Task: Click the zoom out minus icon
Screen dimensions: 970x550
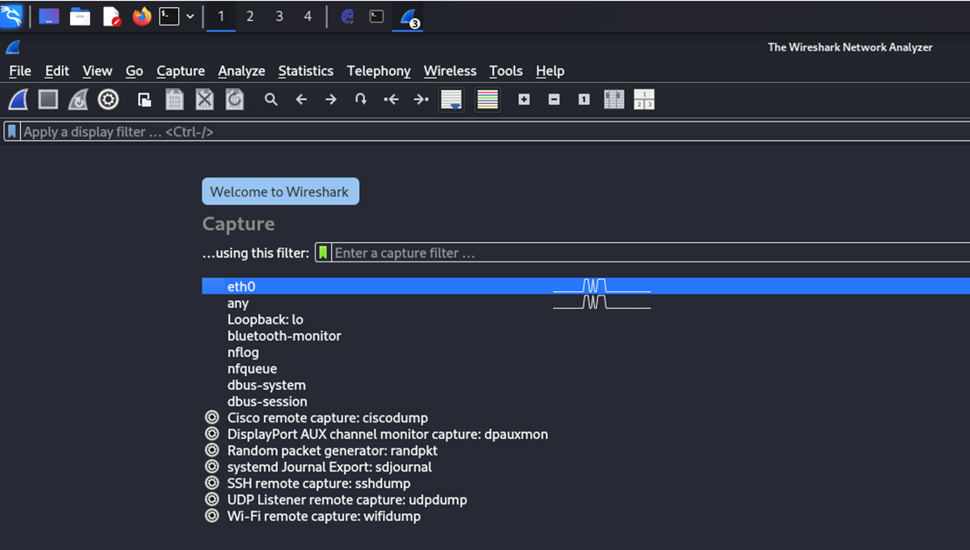Action: coord(554,100)
